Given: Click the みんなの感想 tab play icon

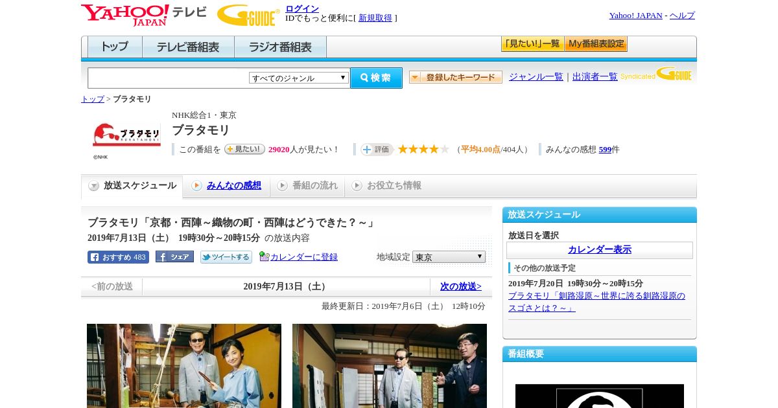Looking at the screenshot, I should tap(196, 186).
